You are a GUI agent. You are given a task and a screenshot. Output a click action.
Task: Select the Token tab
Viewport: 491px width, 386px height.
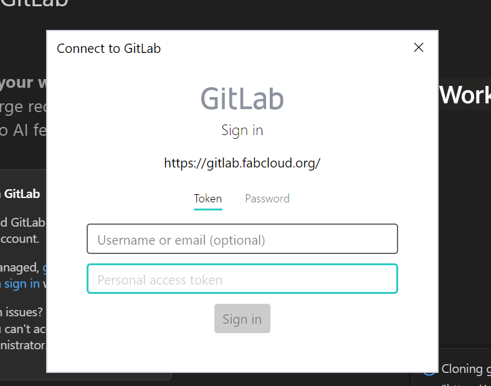click(208, 199)
